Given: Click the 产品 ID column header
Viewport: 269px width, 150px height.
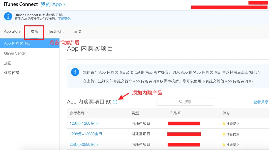Looking at the screenshot, I should (175, 113).
